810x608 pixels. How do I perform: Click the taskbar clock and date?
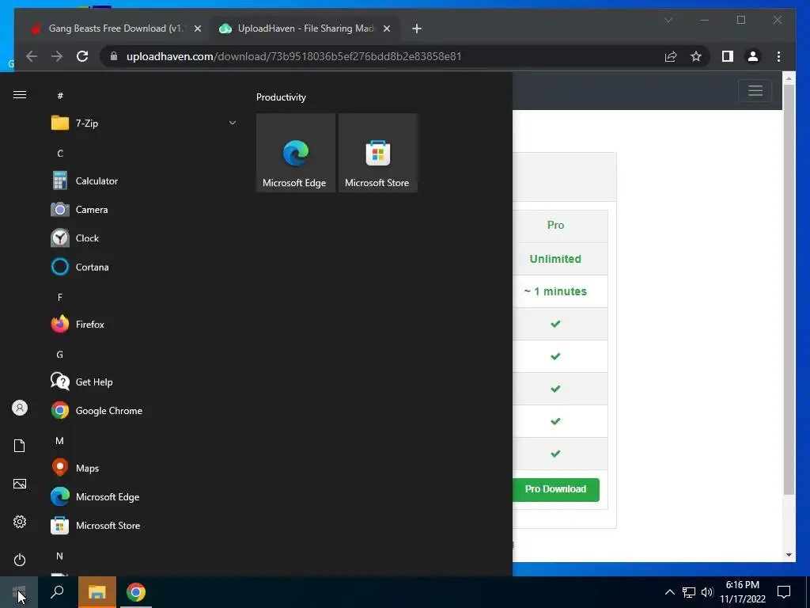(x=742, y=592)
